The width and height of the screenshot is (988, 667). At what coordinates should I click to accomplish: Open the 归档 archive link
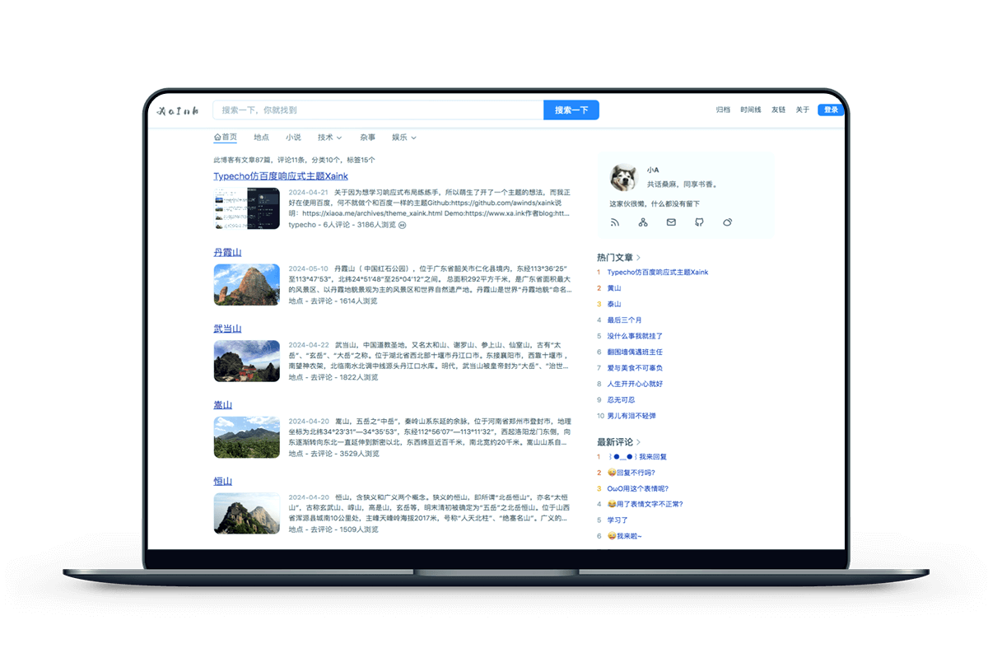[x=723, y=110]
